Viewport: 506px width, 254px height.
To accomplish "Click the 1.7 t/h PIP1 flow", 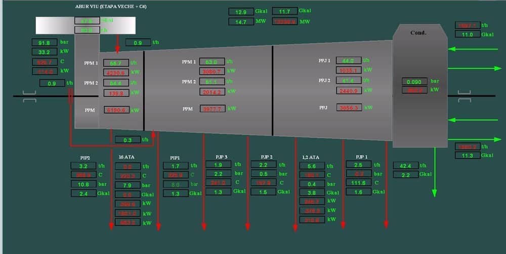I will pyautogui.click(x=176, y=166).
